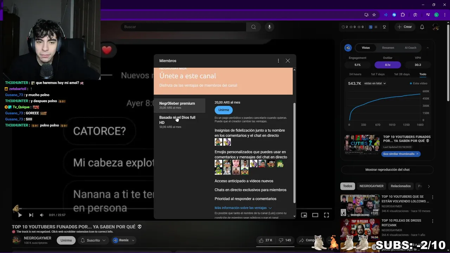Click the channel-page Unirme button
The image size is (450, 253).
(66, 240)
